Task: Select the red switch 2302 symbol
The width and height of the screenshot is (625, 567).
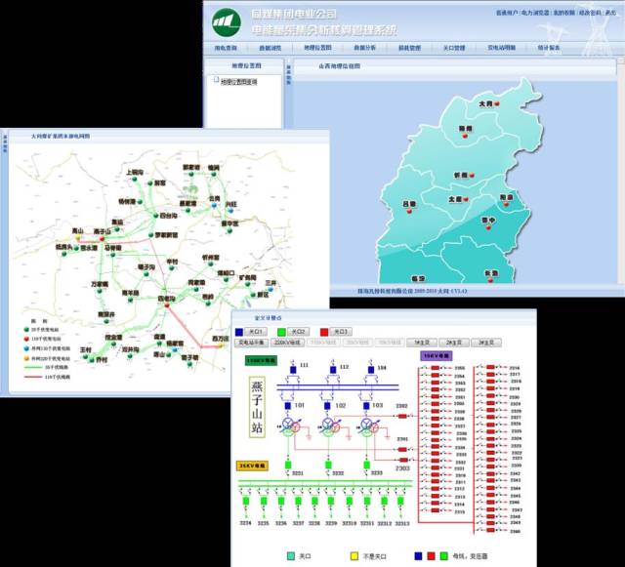Action: pos(401,416)
